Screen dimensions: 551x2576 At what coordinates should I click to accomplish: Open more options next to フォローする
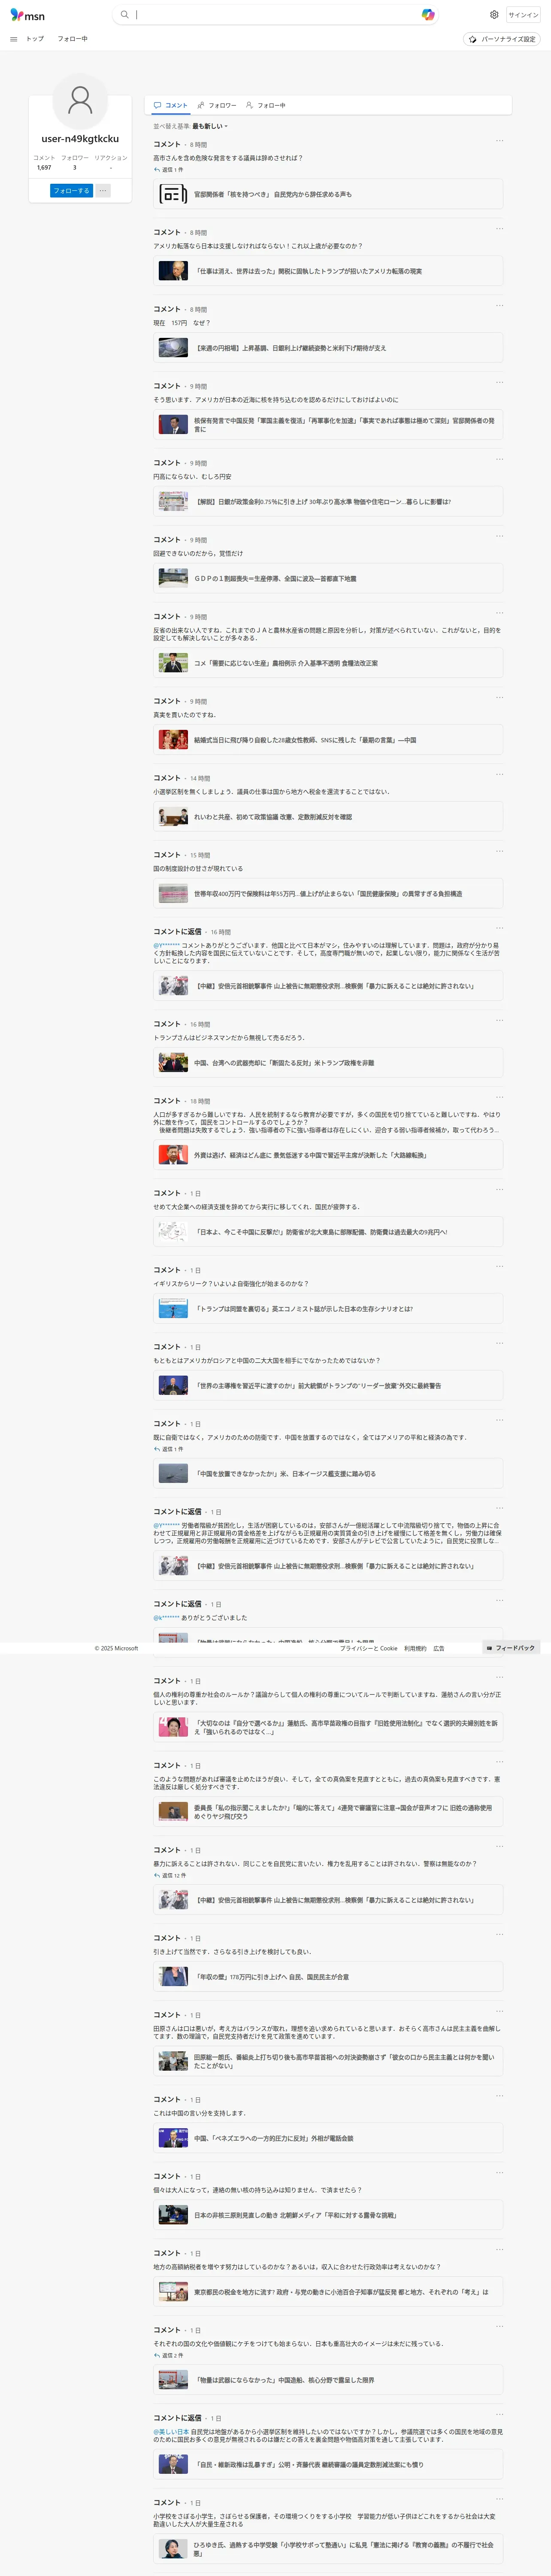pos(102,190)
